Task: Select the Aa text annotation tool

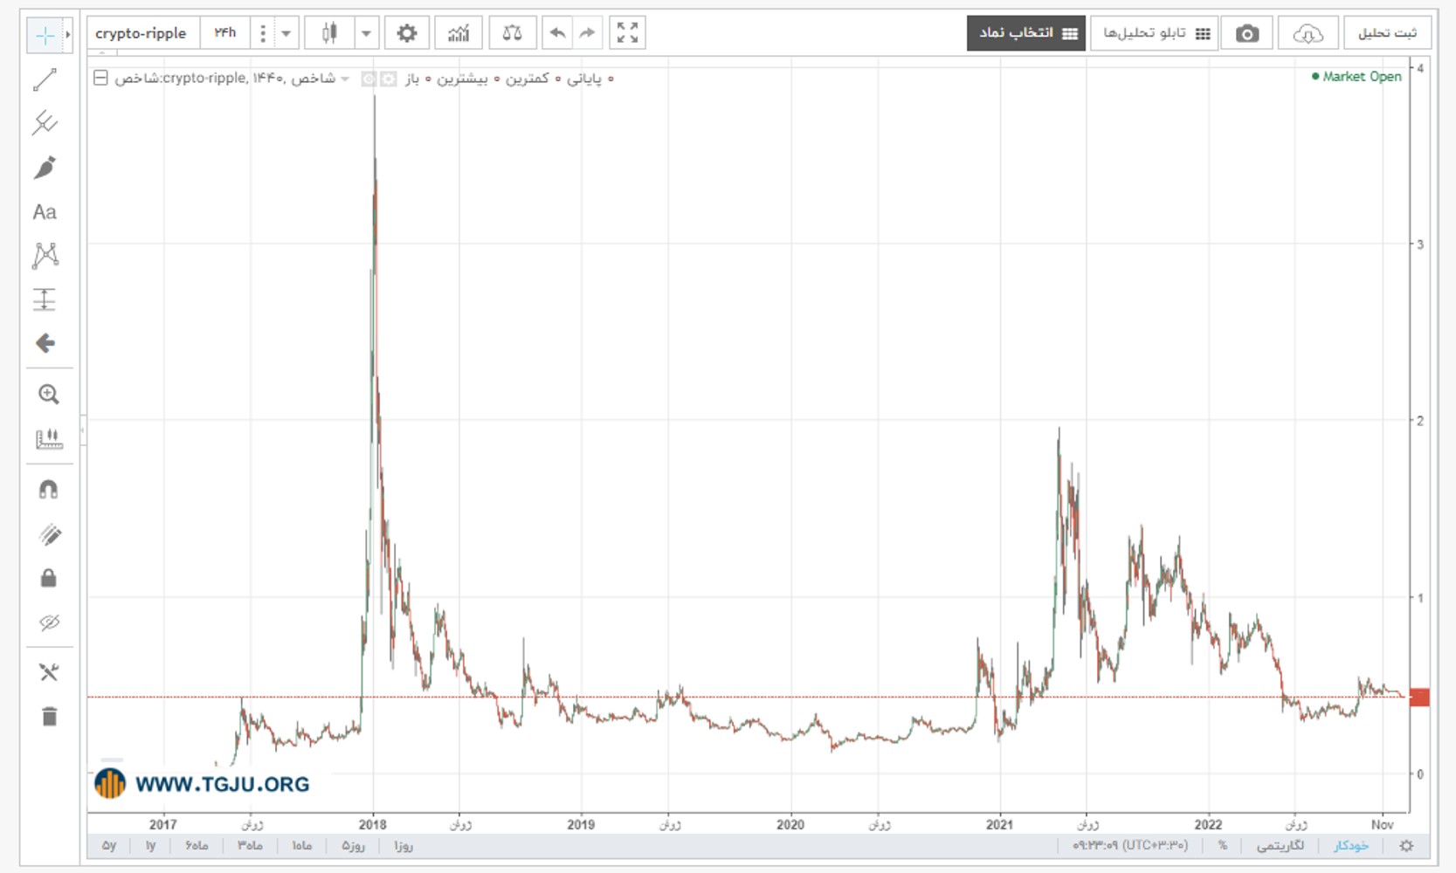Action: pos(45,212)
